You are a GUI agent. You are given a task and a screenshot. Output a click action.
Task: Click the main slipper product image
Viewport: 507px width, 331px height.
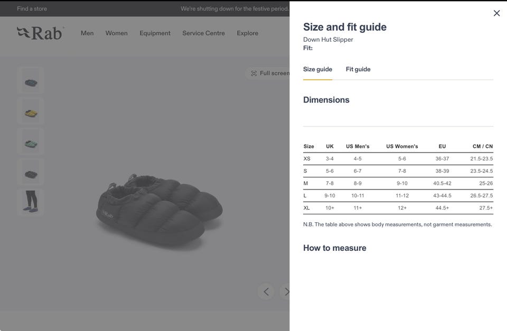point(158,206)
